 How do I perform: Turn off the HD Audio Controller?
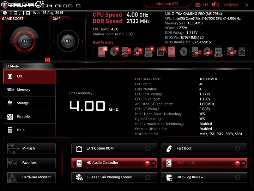[114, 163]
